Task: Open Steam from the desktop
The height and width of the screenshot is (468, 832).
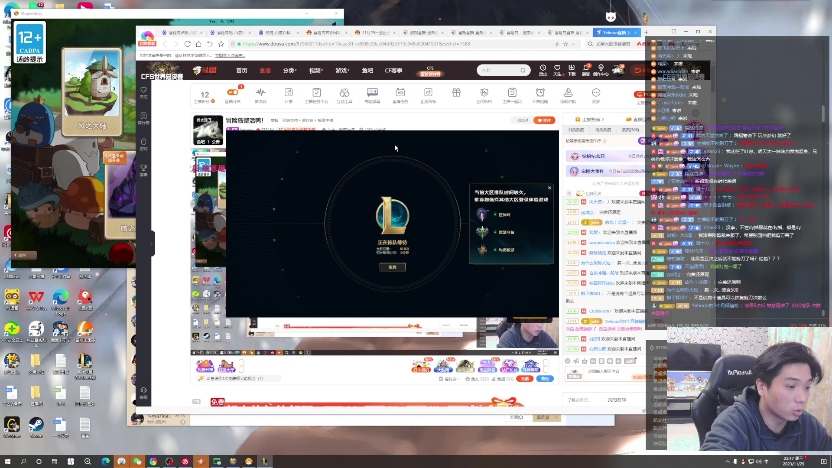Action: point(36,427)
